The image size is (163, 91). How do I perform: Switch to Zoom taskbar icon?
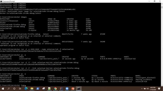pyautogui.click(x=67, y=89)
